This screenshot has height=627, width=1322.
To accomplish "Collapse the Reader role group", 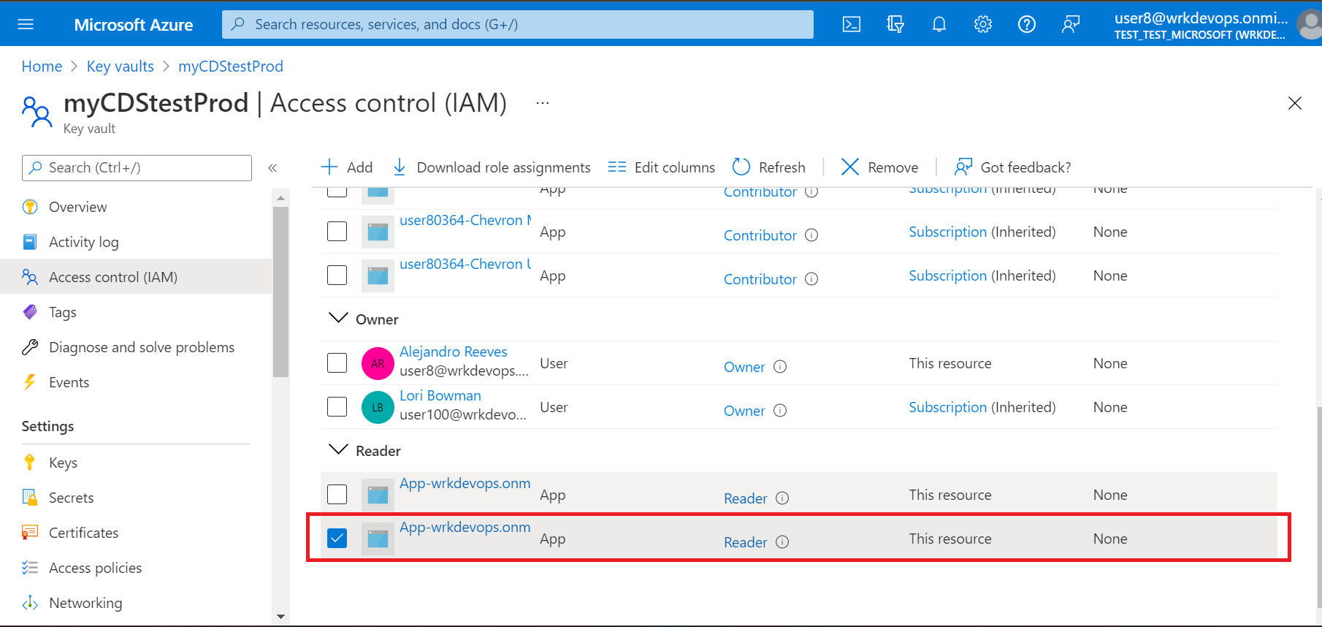I will click(x=338, y=449).
